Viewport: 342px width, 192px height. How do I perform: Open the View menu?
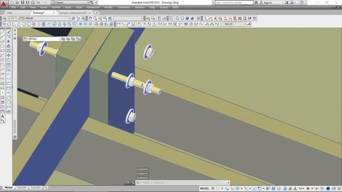[33, 7]
